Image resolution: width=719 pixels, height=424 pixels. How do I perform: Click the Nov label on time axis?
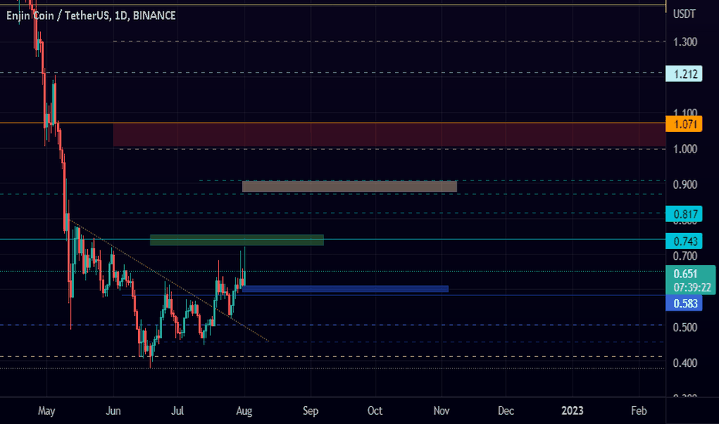point(441,411)
